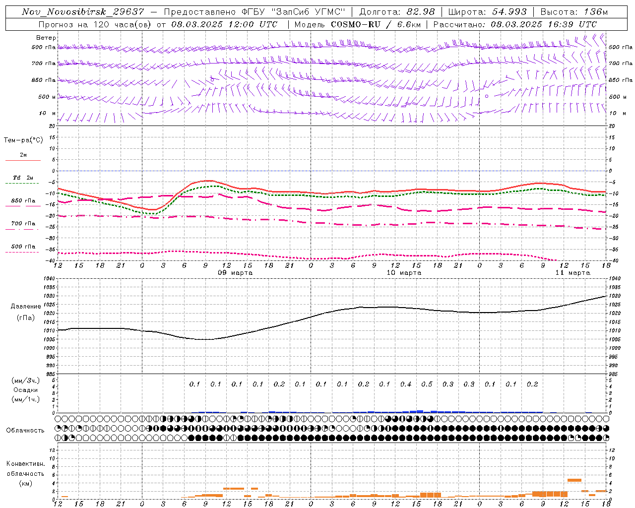Click the 'Конвективн.' label
The height and width of the screenshot is (508, 635).
pos(25,464)
